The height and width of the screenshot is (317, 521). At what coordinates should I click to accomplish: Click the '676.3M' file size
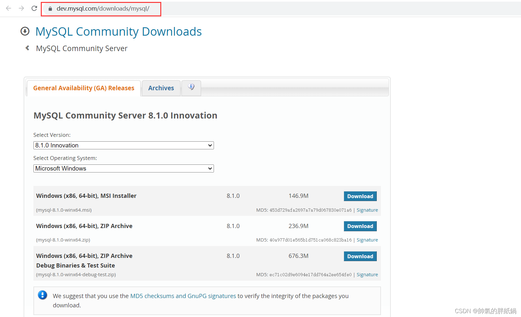(x=298, y=256)
